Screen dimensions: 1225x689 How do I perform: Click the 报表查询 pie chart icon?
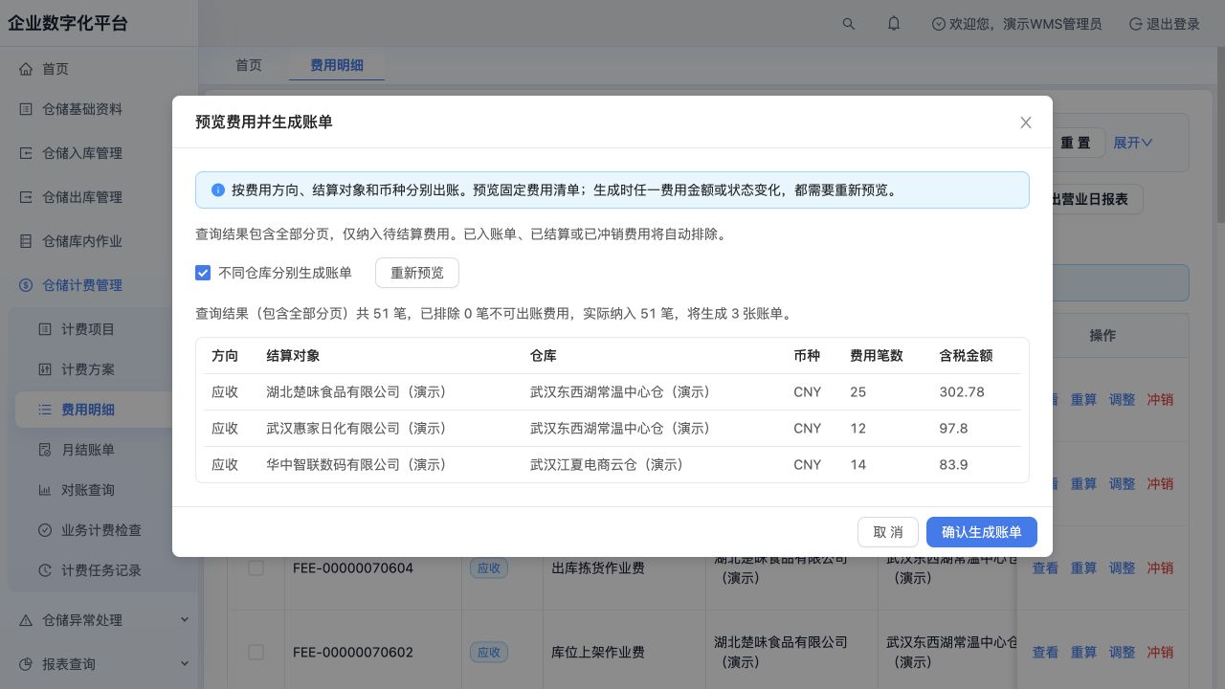(x=26, y=664)
